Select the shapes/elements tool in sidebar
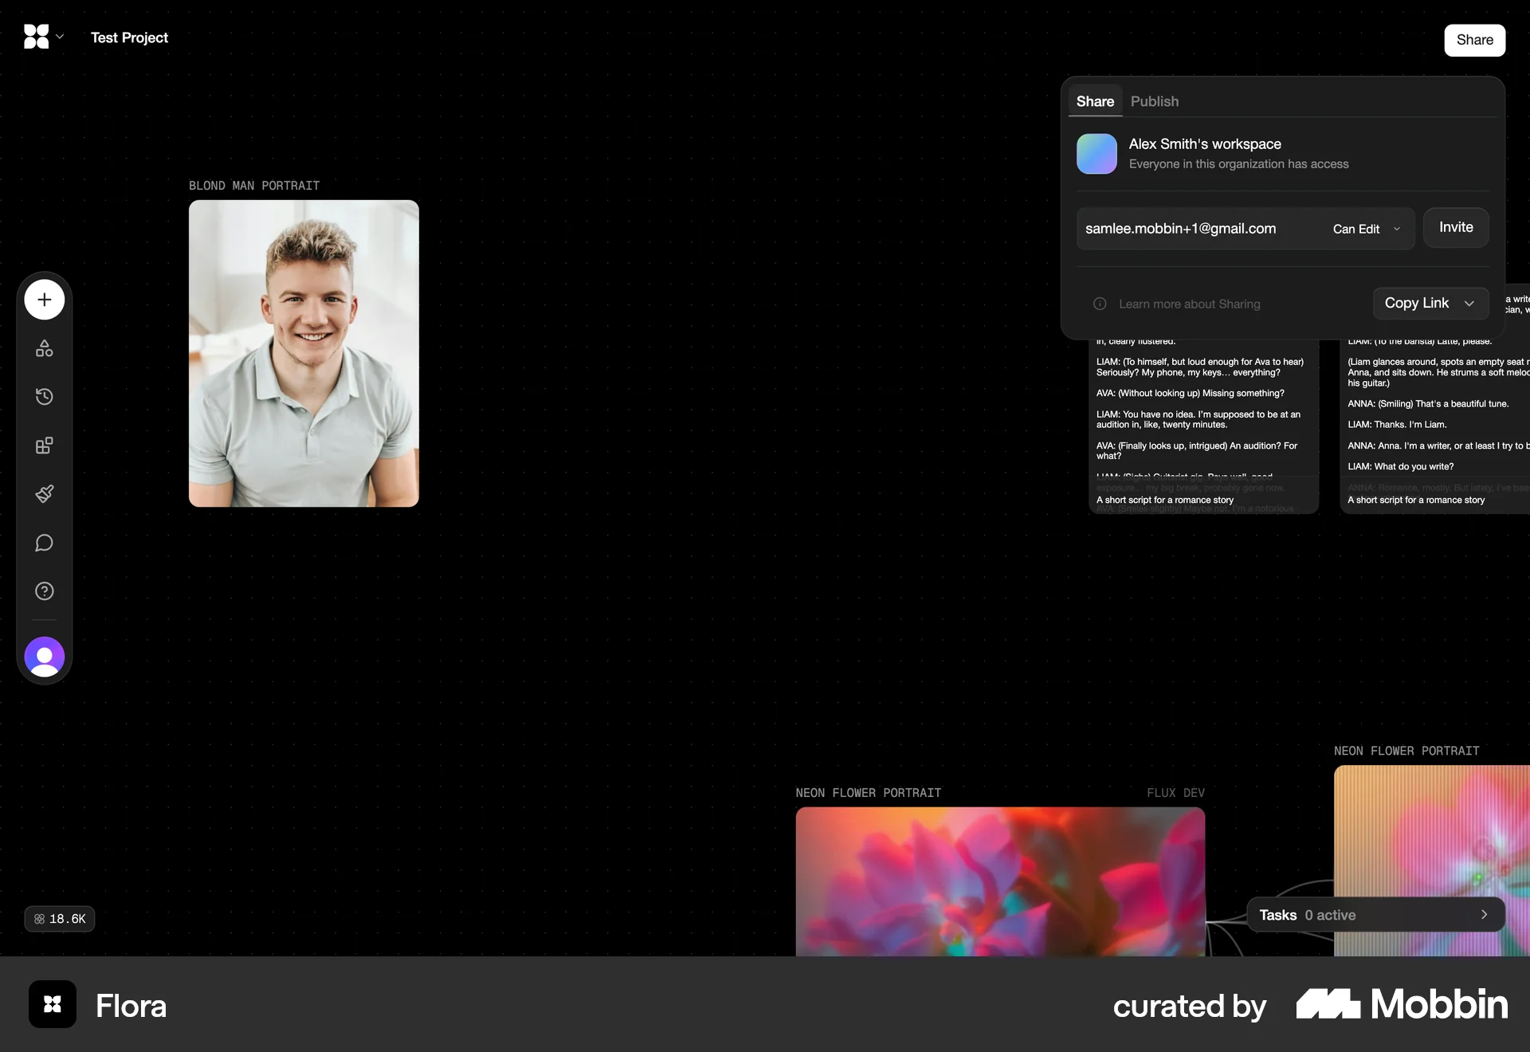1530x1052 pixels. (44, 348)
